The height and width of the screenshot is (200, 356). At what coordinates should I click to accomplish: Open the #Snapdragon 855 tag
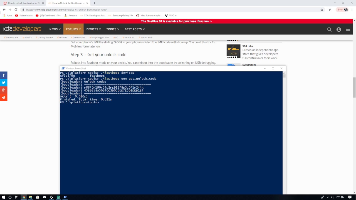pyautogui.click(x=99, y=37)
